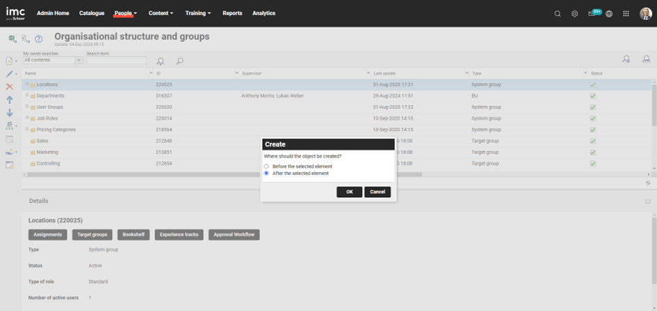The height and width of the screenshot is (311, 657).
Task: Click the language globe icon
Action: (609, 13)
